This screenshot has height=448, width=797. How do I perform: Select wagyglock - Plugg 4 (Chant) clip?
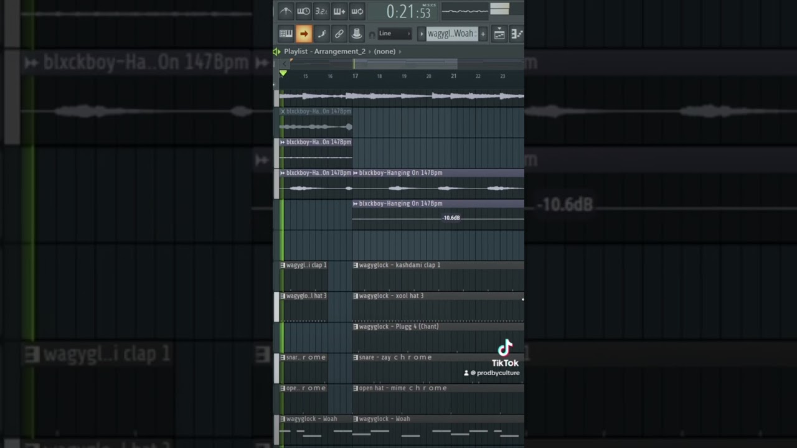pos(438,337)
